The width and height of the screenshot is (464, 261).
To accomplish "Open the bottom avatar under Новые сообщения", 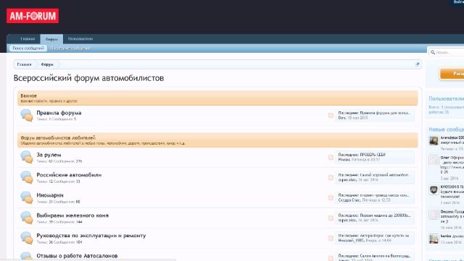I will coord(434,239).
